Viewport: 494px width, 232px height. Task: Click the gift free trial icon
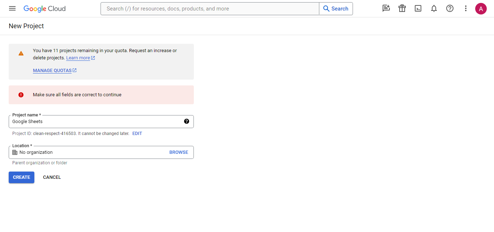[x=402, y=8]
